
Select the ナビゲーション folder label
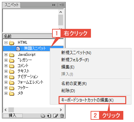point(28,77)
